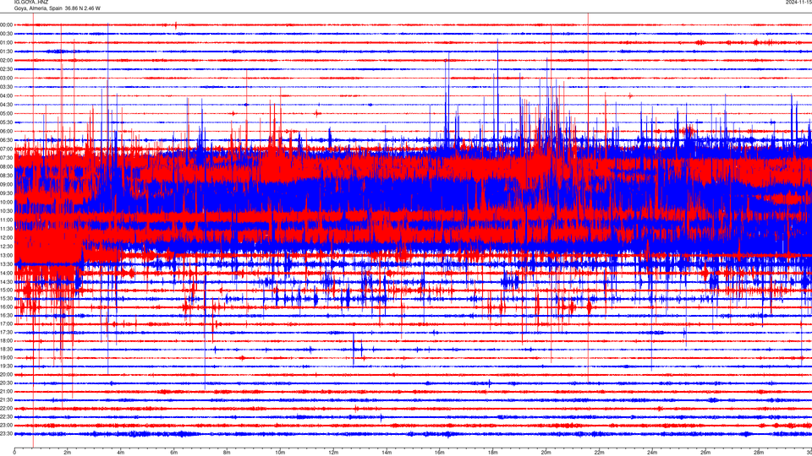
Task: Select the 02:00 time label
Action: click(x=6, y=61)
